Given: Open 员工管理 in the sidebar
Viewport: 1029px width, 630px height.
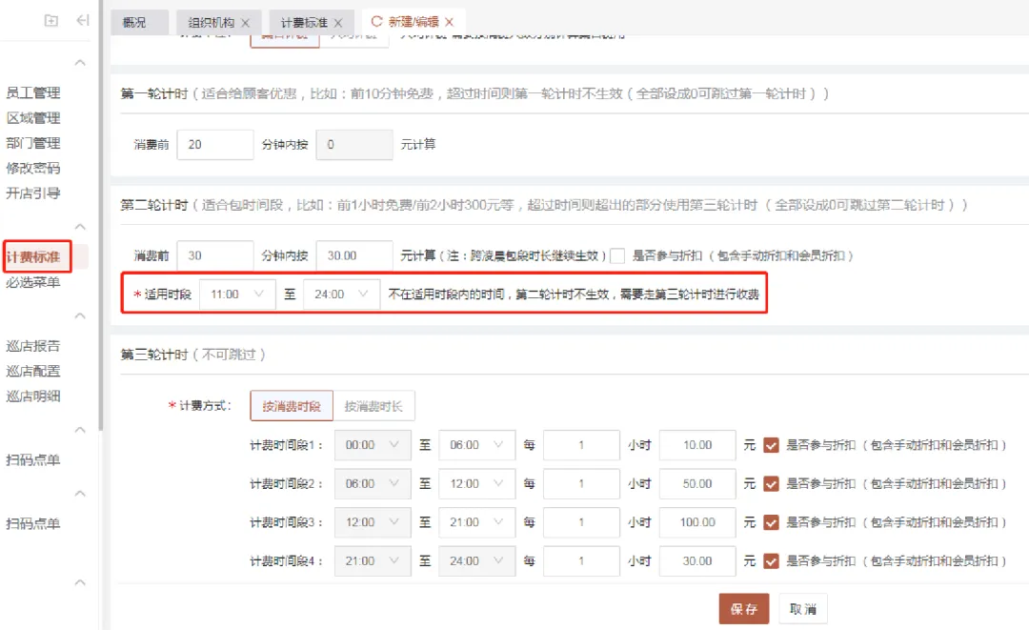Looking at the screenshot, I should [33, 92].
